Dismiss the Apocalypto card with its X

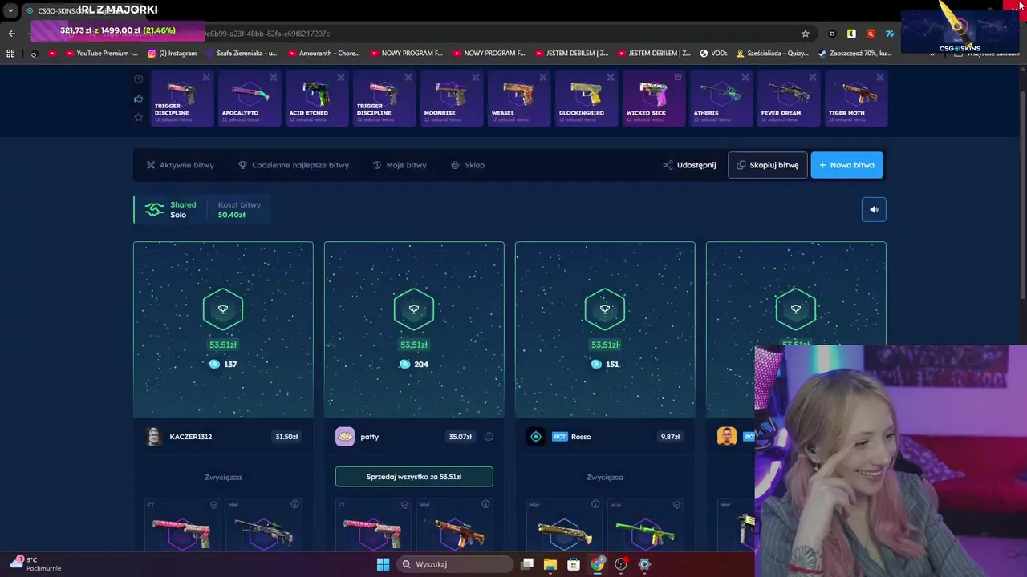pyautogui.click(x=274, y=78)
